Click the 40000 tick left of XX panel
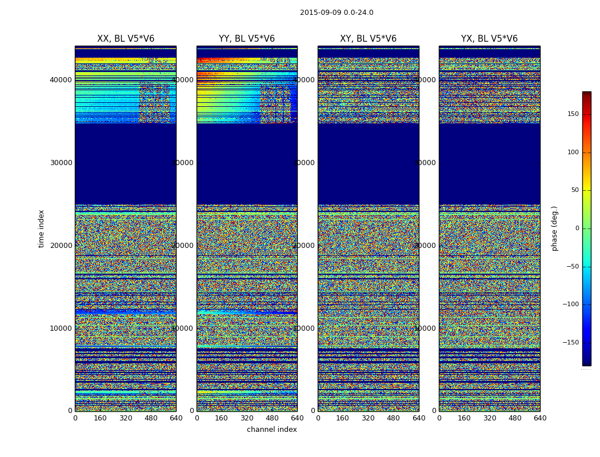Viewport: 600px width, 457px height. [x=61, y=79]
